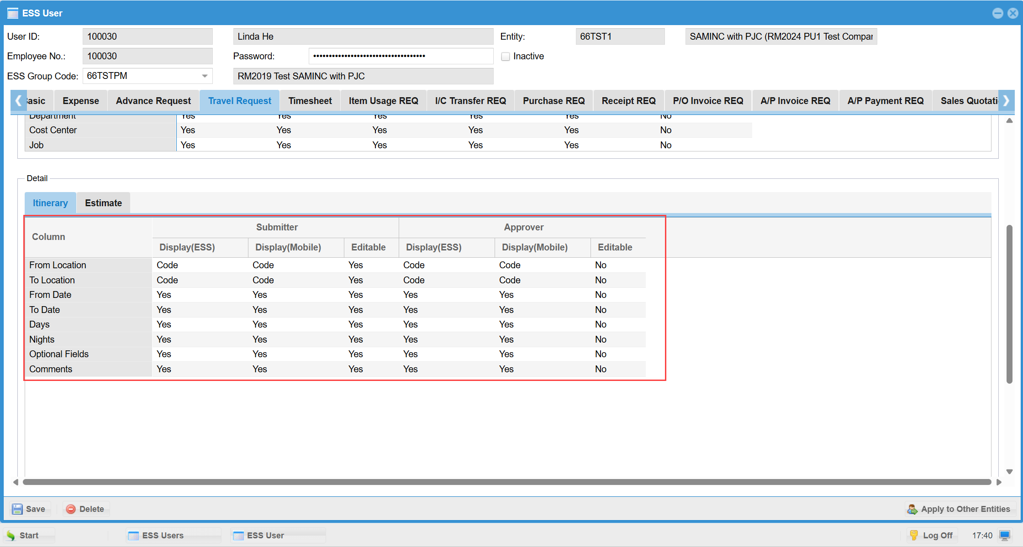
Task: Open the Purchase REQ tab
Action: coord(554,101)
